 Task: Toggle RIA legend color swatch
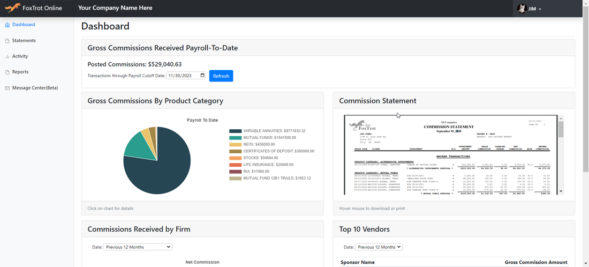click(x=235, y=172)
